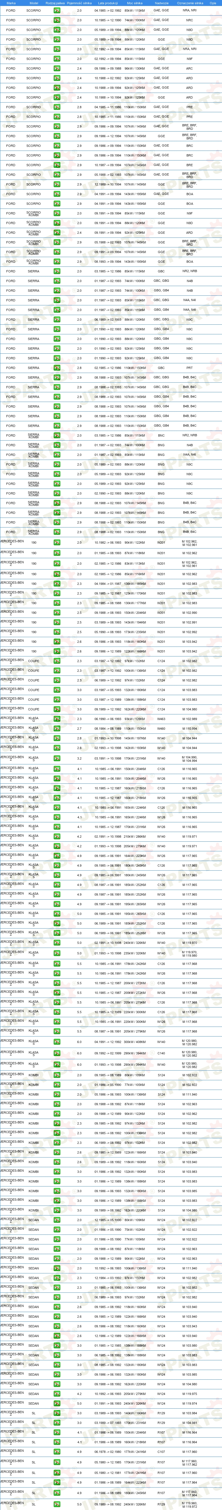Click the fuel icon in the 190 M 102.992 row

point(57,632)
